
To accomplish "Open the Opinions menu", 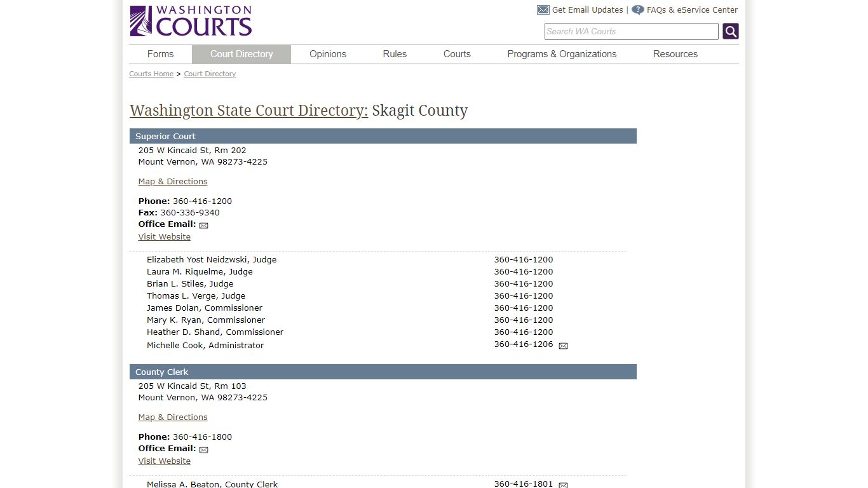I will pyautogui.click(x=328, y=54).
